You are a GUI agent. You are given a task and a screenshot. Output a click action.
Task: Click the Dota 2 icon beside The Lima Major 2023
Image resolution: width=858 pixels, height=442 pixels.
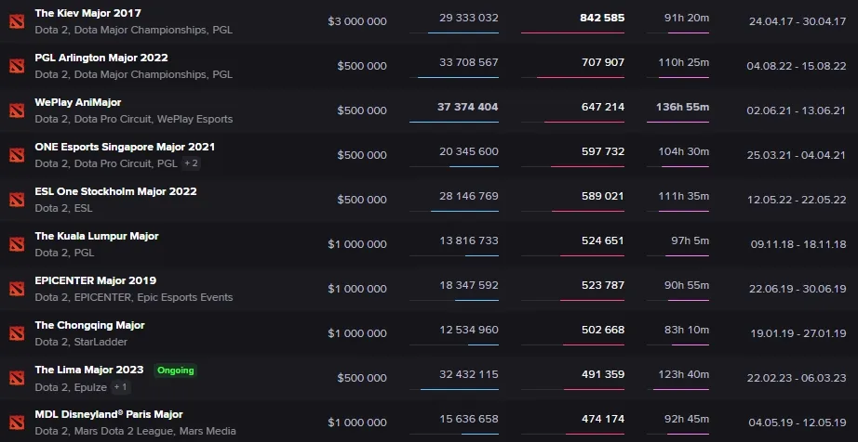click(x=17, y=378)
